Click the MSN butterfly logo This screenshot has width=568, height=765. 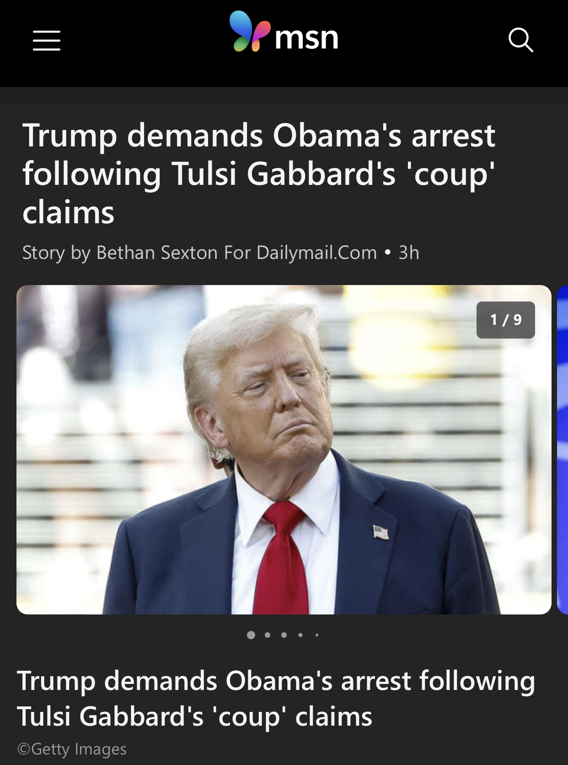(x=249, y=32)
